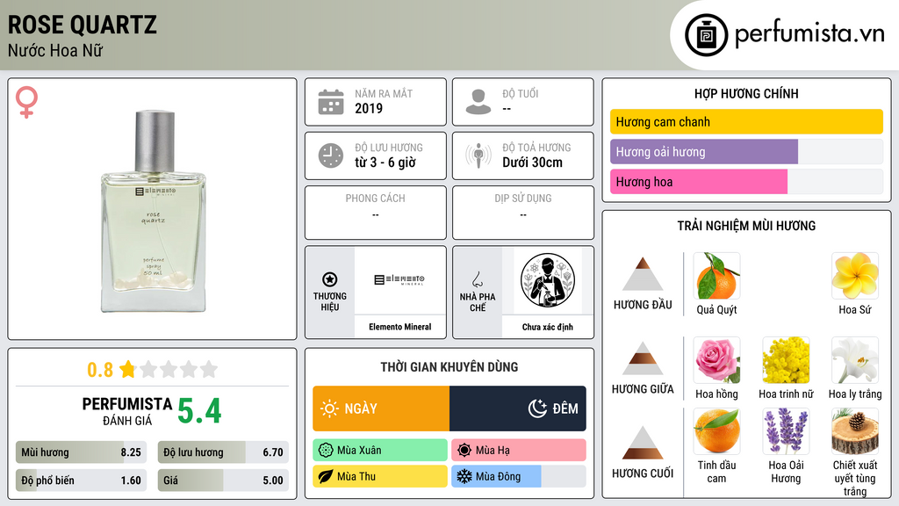The width and height of the screenshot is (899, 506).
Task: Click the launch year 2019
Action: pos(369,108)
